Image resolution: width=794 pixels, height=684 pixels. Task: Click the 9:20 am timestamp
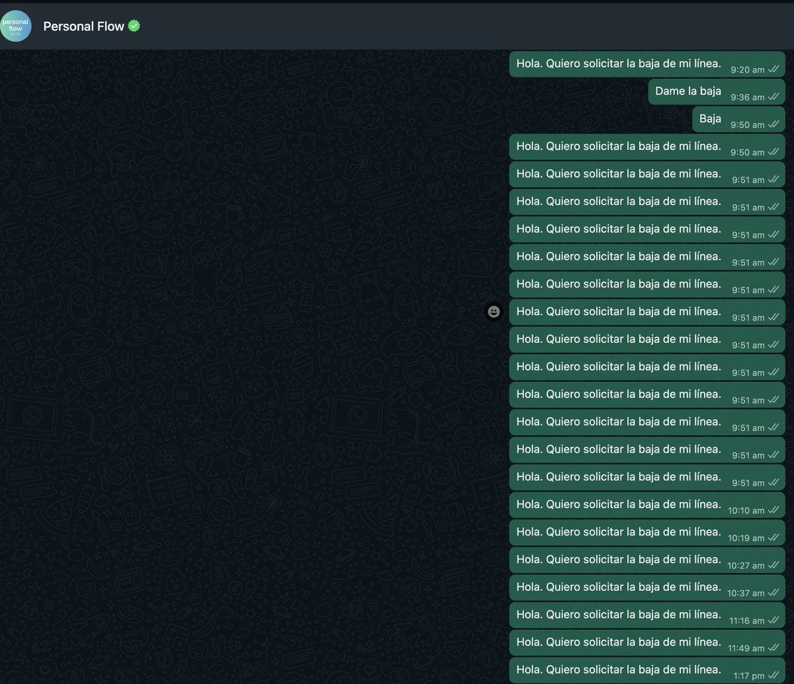748,69
